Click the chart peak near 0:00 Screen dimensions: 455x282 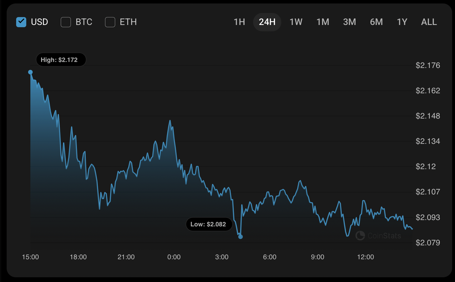[x=170, y=120]
